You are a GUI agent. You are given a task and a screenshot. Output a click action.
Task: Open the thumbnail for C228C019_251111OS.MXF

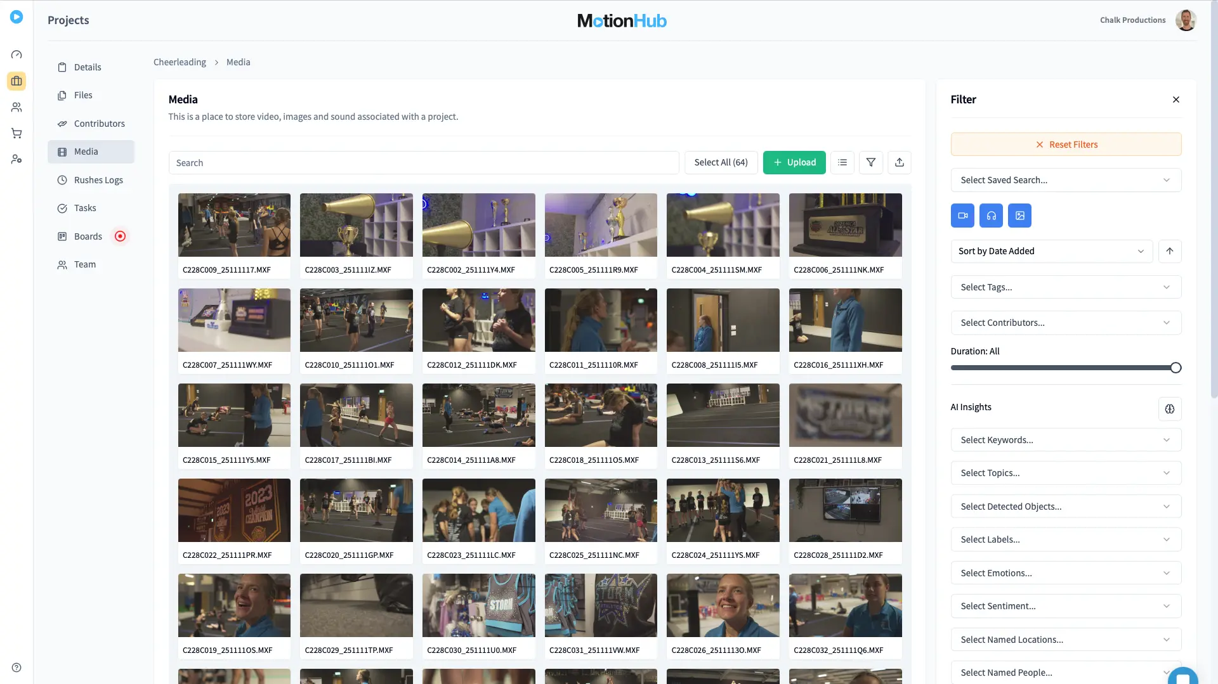[x=234, y=605]
